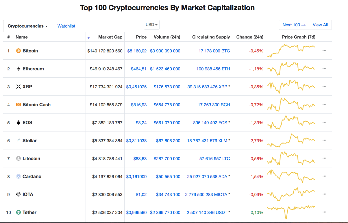Switch to the Watchlist tab
This screenshot has height=223, width=348.
66,26
